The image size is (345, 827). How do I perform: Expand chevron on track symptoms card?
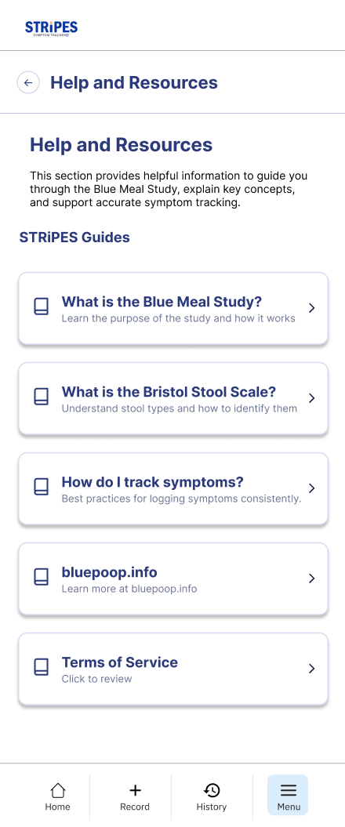[312, 488]
